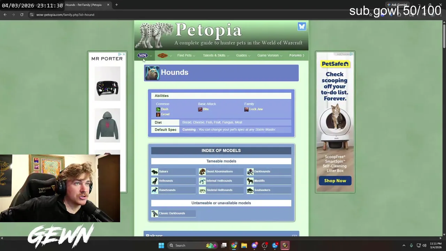
Task: Close the Hounds Petopia browser tab
Action: pyautogui.click(x=108, y=5)
